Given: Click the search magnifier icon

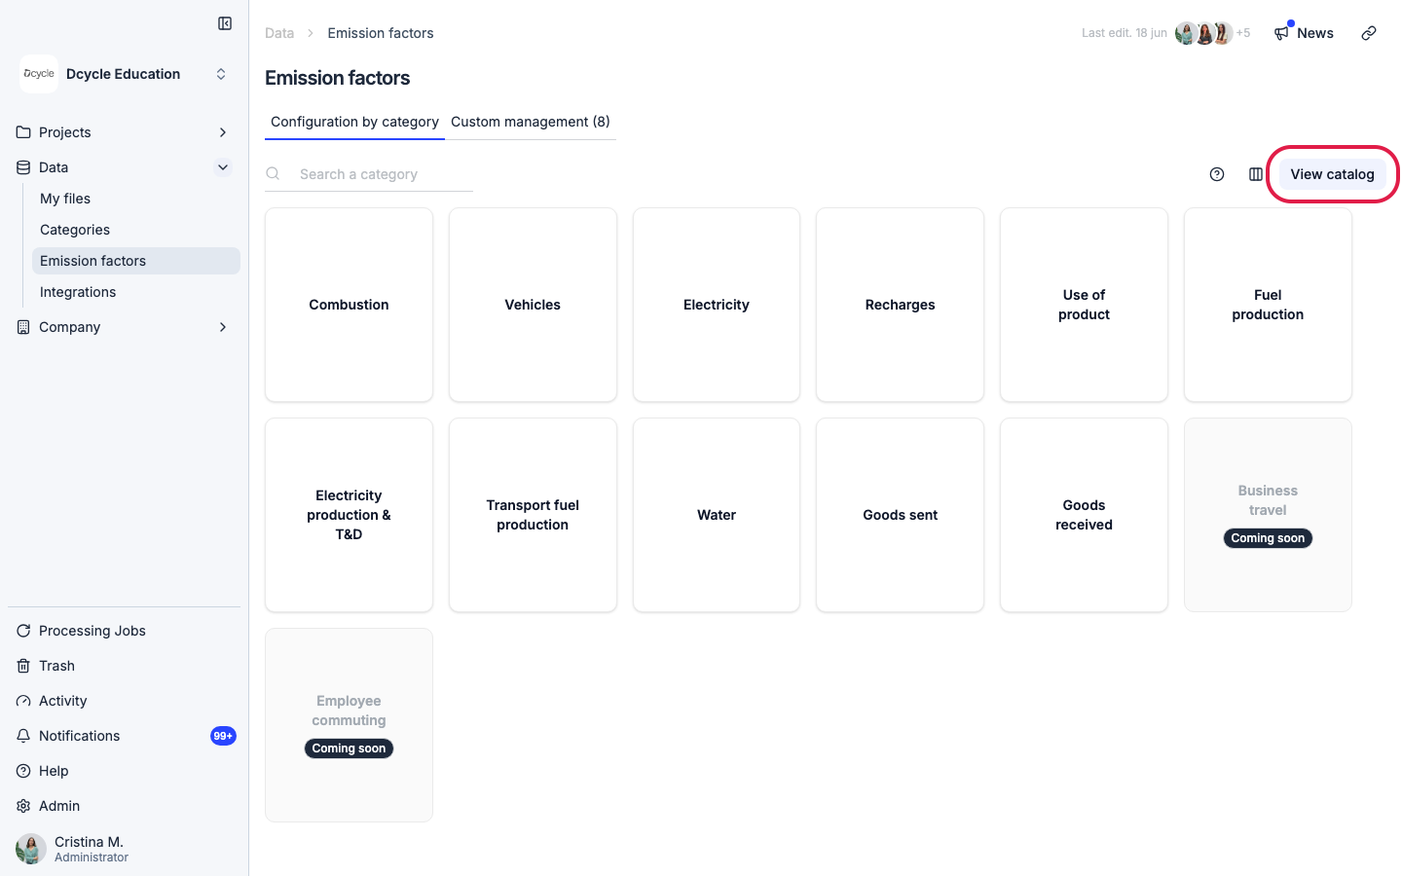Looking at the screenshot, I should [274, 174].
